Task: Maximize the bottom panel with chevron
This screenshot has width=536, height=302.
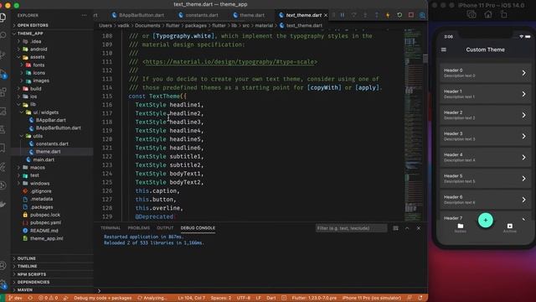Action: click(407, 228)
